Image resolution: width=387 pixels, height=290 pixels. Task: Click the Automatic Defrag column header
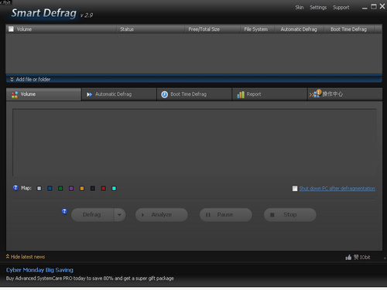coord(300,29)
